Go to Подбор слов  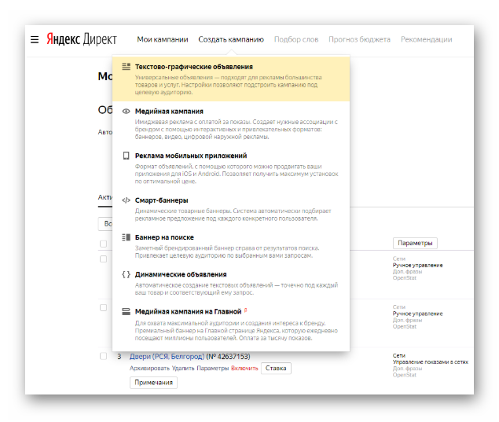(x=296, y=39)
